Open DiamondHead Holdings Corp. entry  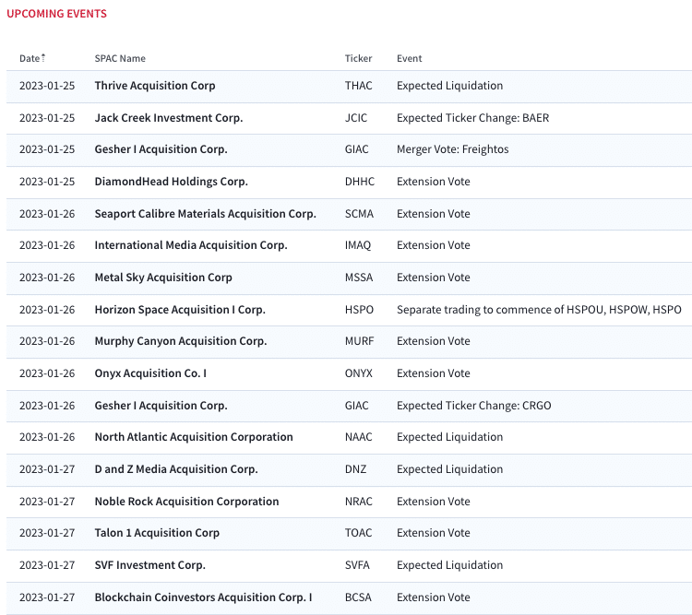tap(172, 182)
